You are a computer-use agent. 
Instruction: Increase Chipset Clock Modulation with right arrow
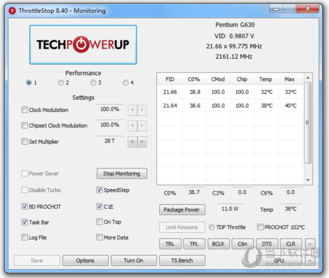142,126
